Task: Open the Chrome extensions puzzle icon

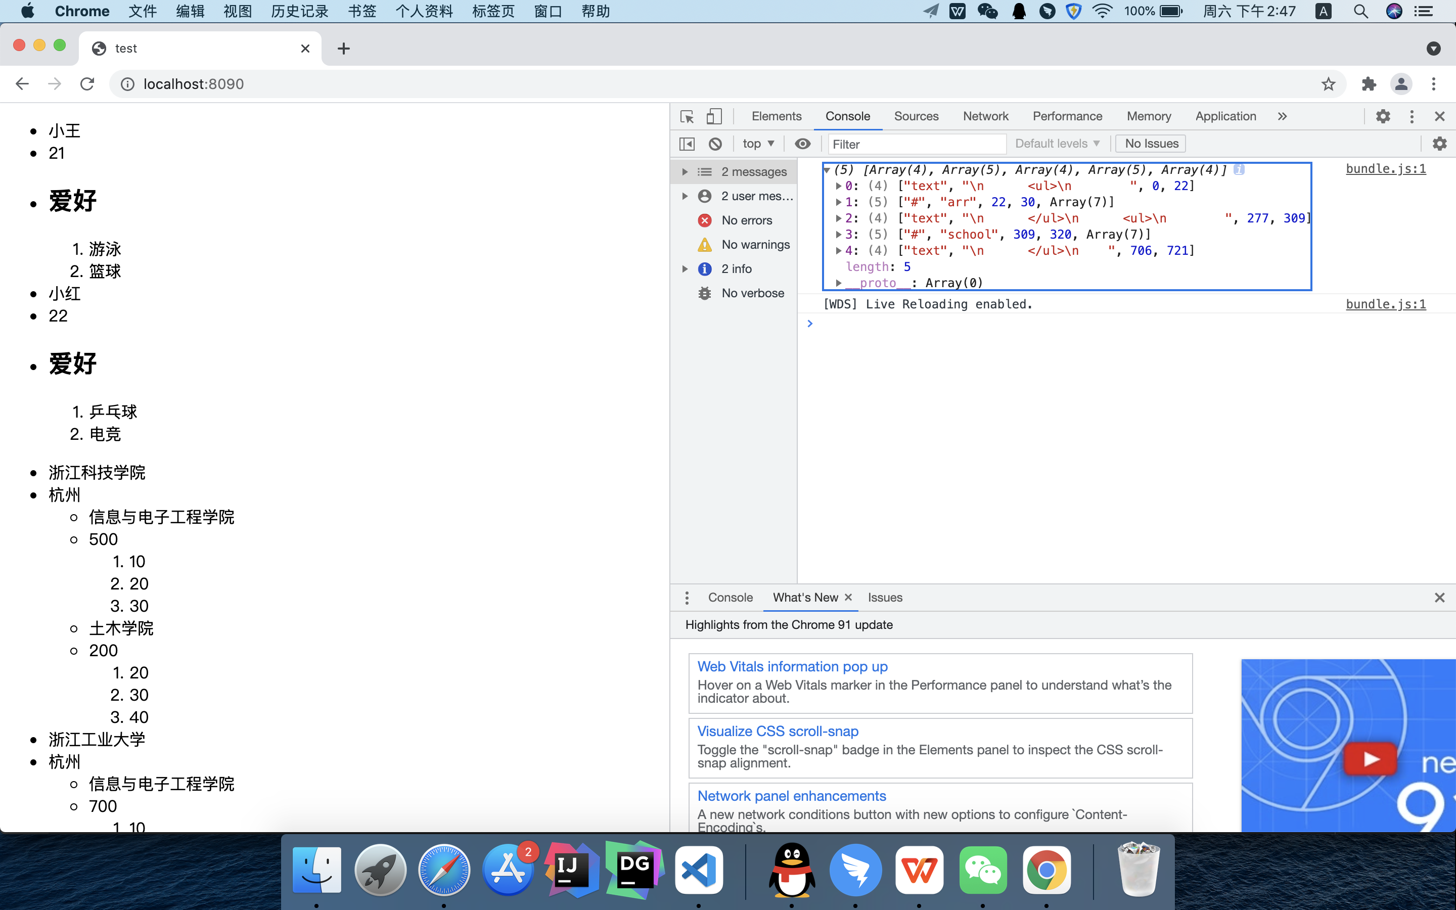Action: tap(1369, 84)
